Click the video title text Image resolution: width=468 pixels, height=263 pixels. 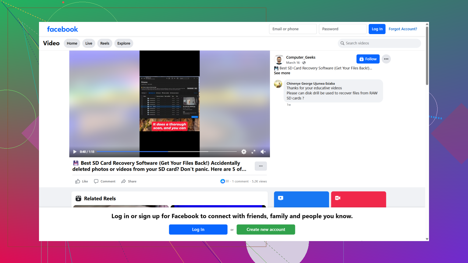click(x=159, y=166)
